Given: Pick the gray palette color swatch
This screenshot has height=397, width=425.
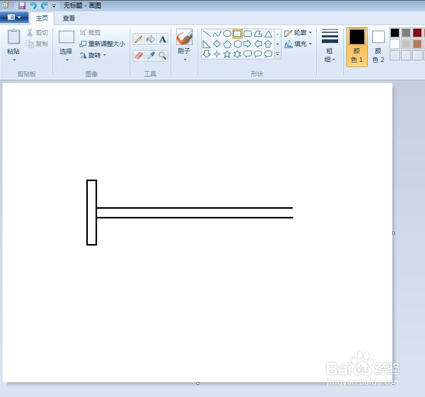Looking at the screenshot, I should click(x=406, y=33).
